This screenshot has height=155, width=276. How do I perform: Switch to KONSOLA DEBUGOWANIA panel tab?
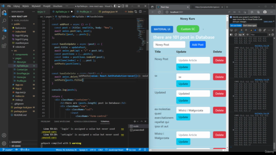click(x=85, y=121)
